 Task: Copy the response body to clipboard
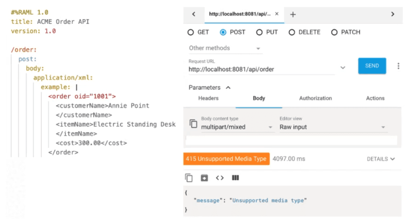tap(189, 178)
